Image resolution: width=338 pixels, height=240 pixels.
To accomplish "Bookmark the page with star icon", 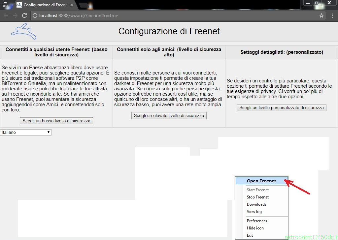I will click(x=321, y=15).
